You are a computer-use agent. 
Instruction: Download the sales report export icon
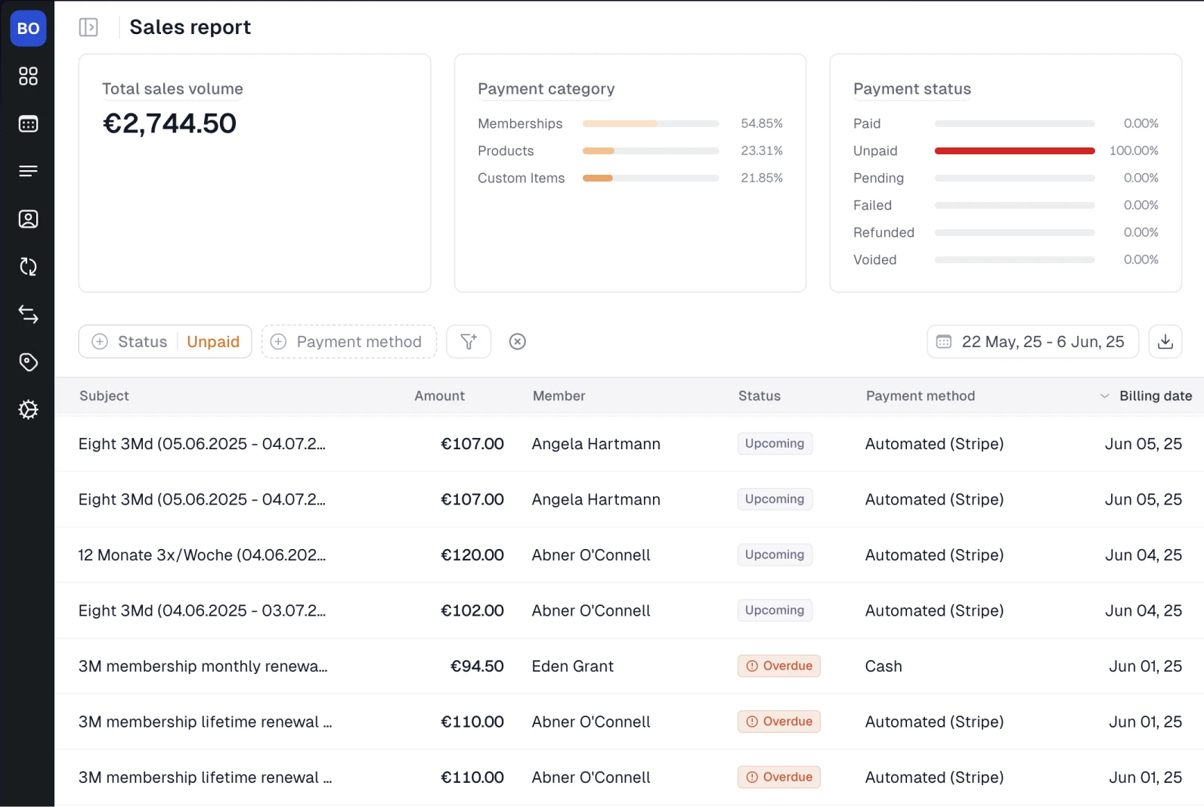(1165, 342)
